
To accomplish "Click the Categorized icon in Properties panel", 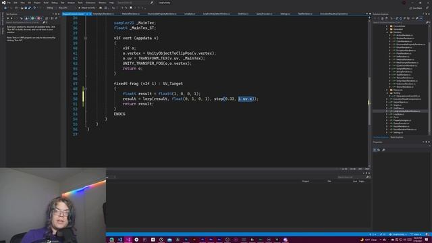I will [375, 150].
